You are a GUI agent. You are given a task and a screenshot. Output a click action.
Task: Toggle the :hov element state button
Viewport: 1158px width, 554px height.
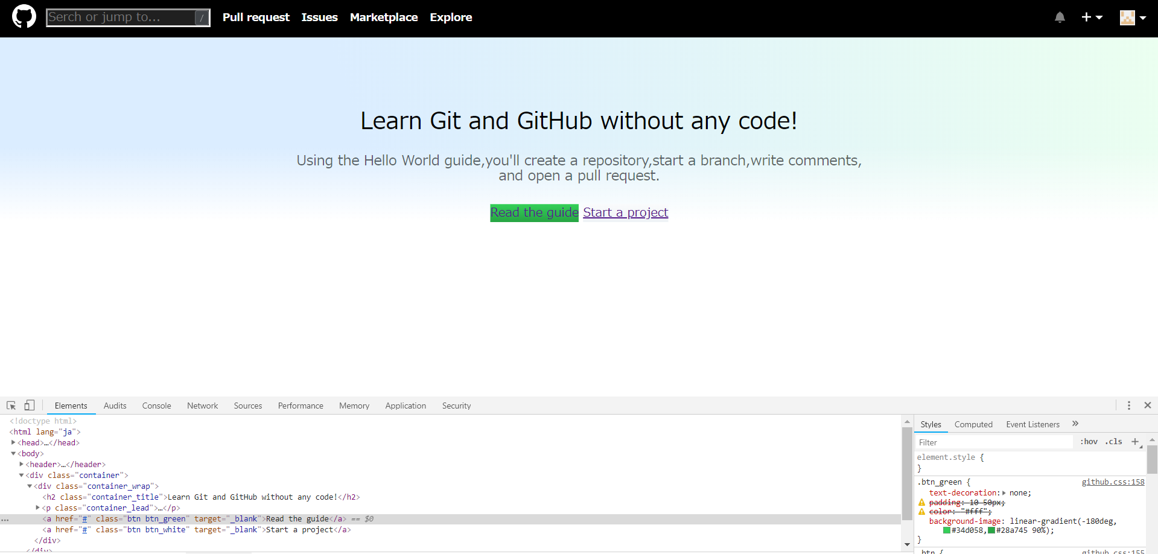point(1089,442)
